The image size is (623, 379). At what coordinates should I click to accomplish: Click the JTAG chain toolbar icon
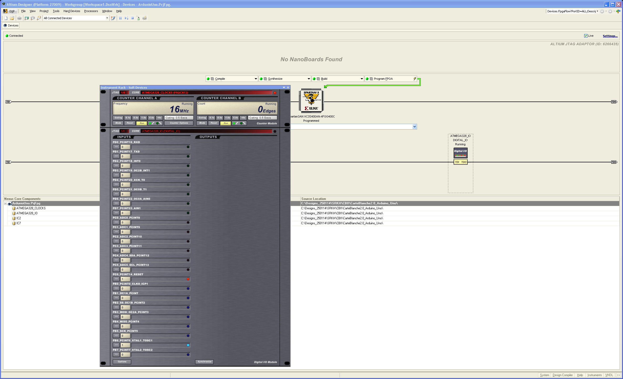click(x=113, y=18)
